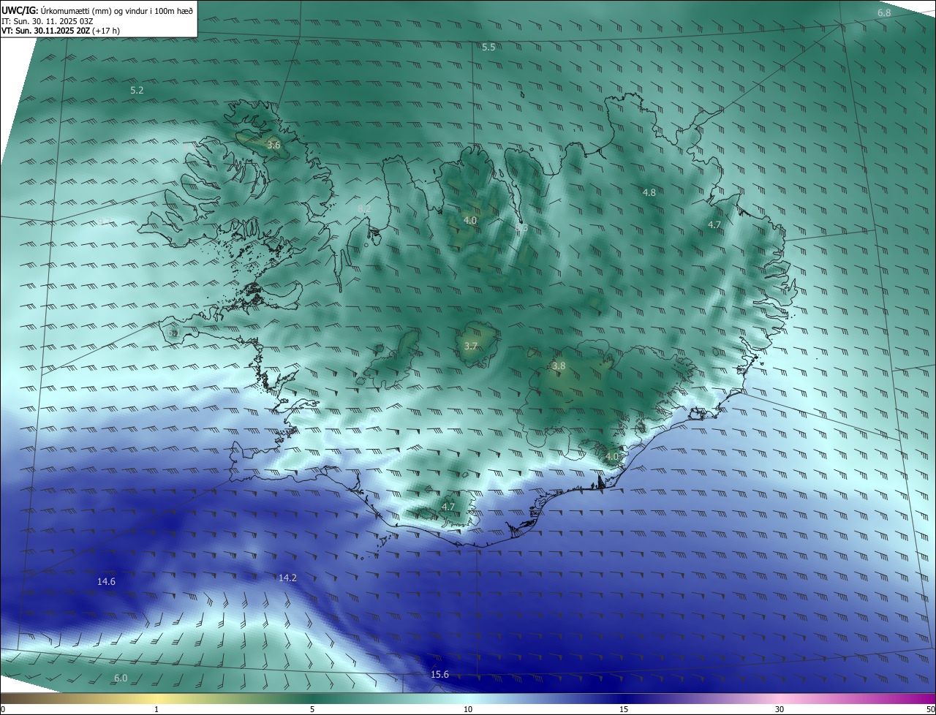Image resolution: width=936 pixels, height=715 pixels.
Task: Click the 3.7 value on the glacier
Action: point(471,347)
